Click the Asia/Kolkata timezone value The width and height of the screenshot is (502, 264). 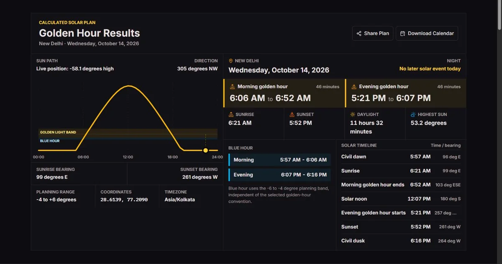(180, 200)
